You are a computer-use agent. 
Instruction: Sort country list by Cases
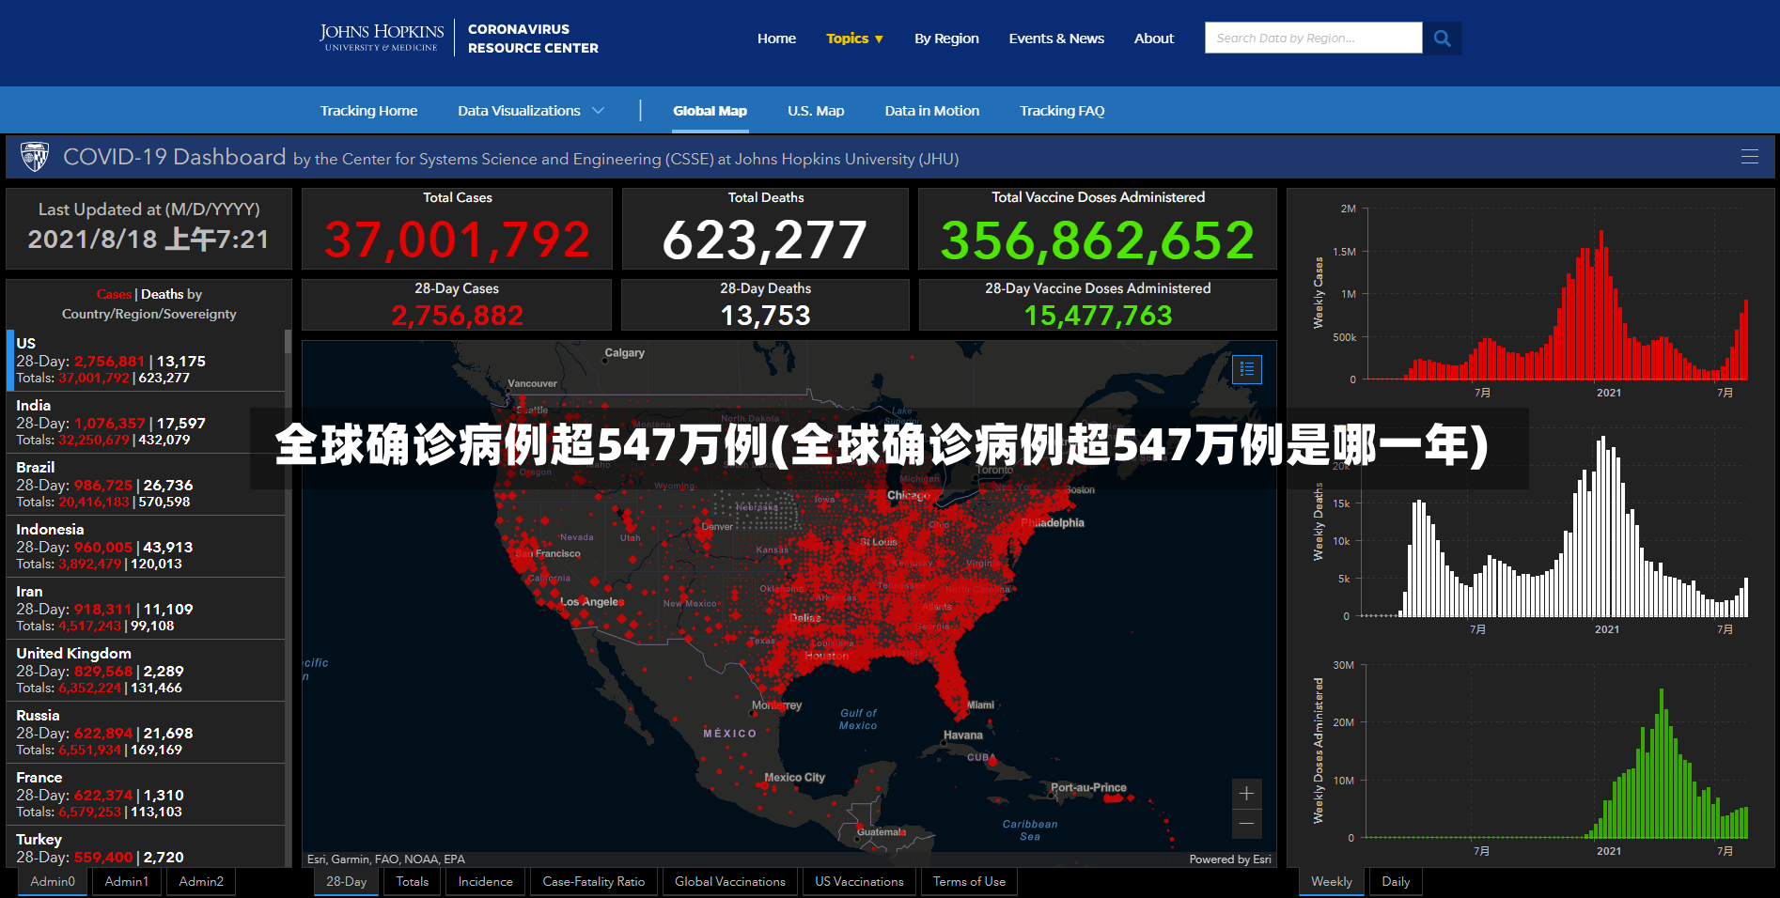[114, 294]
